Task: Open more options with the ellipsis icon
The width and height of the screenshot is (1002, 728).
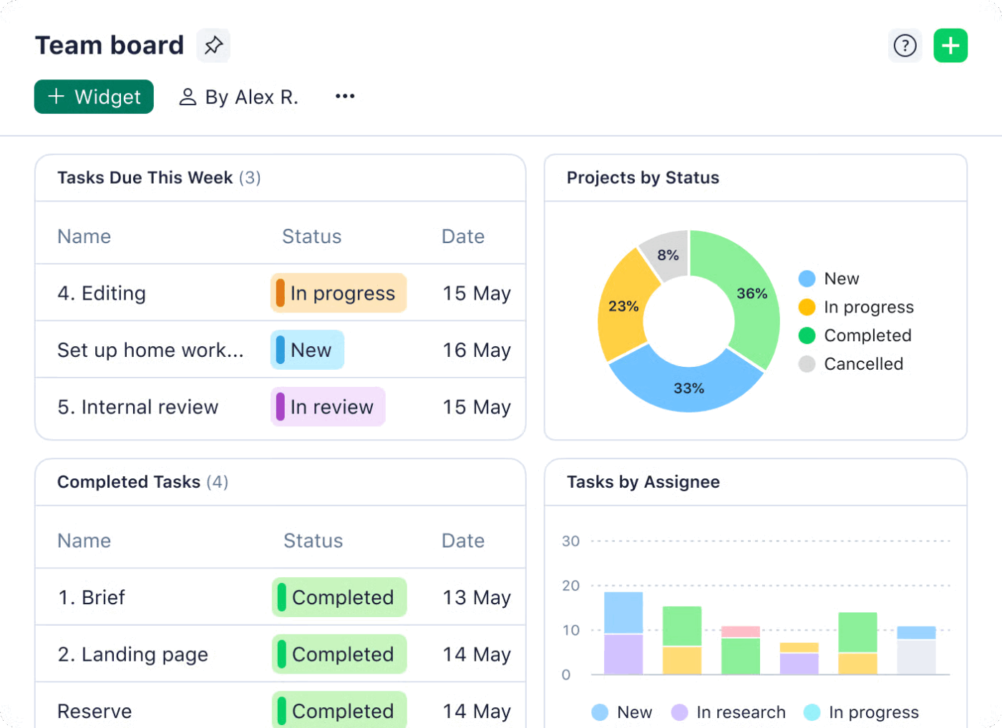Action: (345, 96)
